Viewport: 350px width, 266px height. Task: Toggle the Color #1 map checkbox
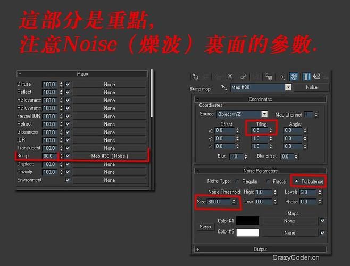tap(322, 221)
